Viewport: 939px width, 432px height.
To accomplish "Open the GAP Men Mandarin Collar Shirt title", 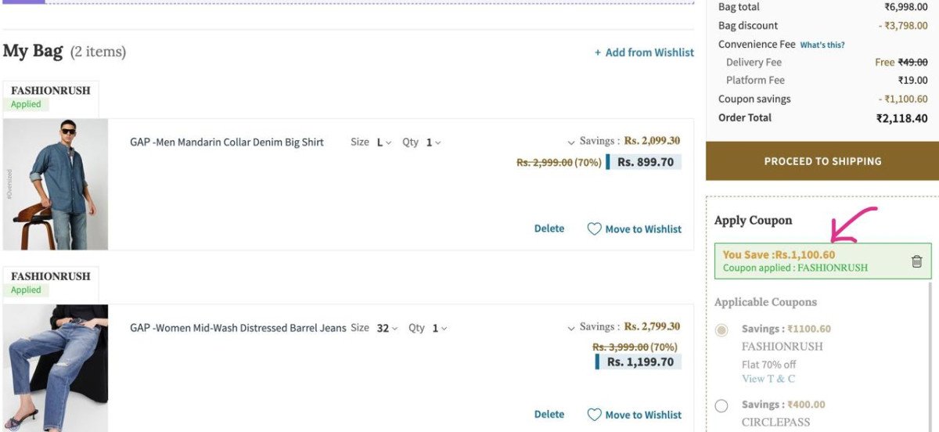I will coord(227,142).
